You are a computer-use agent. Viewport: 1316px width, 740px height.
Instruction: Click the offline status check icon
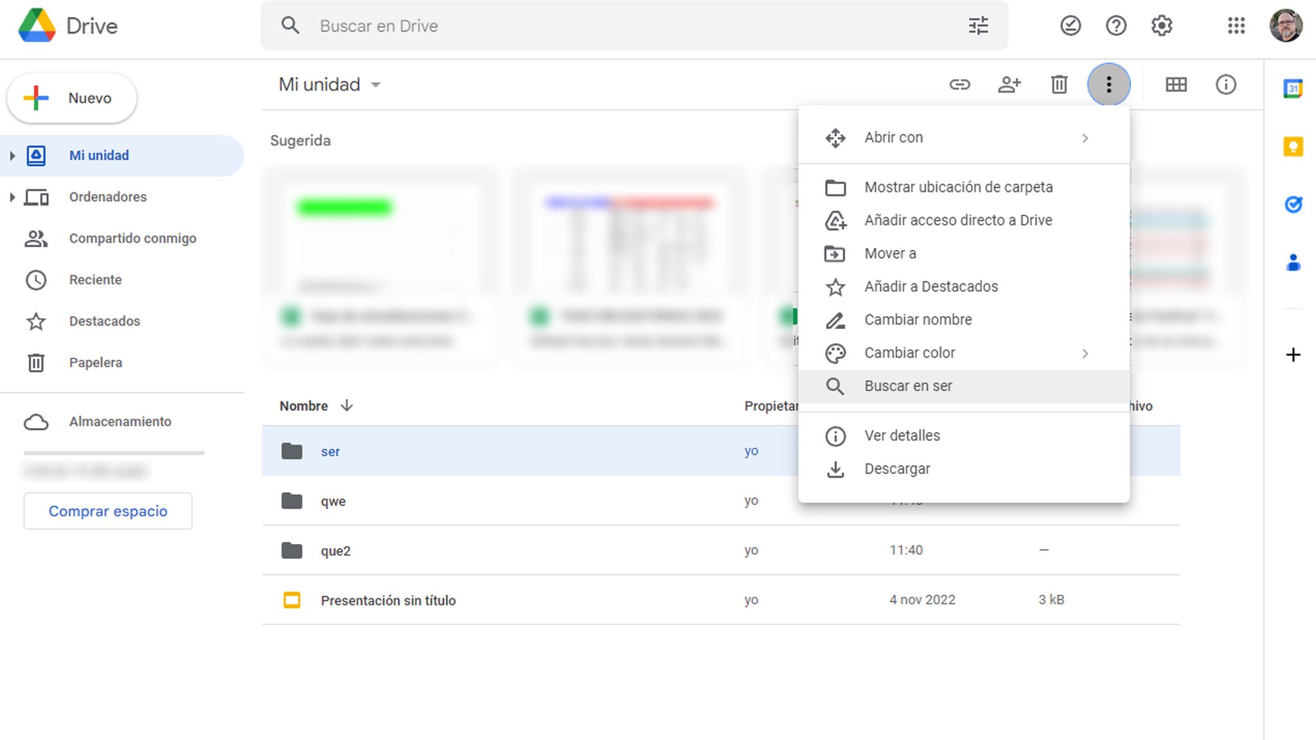(x=1071, y=26)
